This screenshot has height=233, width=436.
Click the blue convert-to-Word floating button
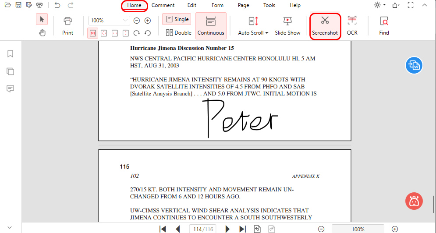(414, 65)
